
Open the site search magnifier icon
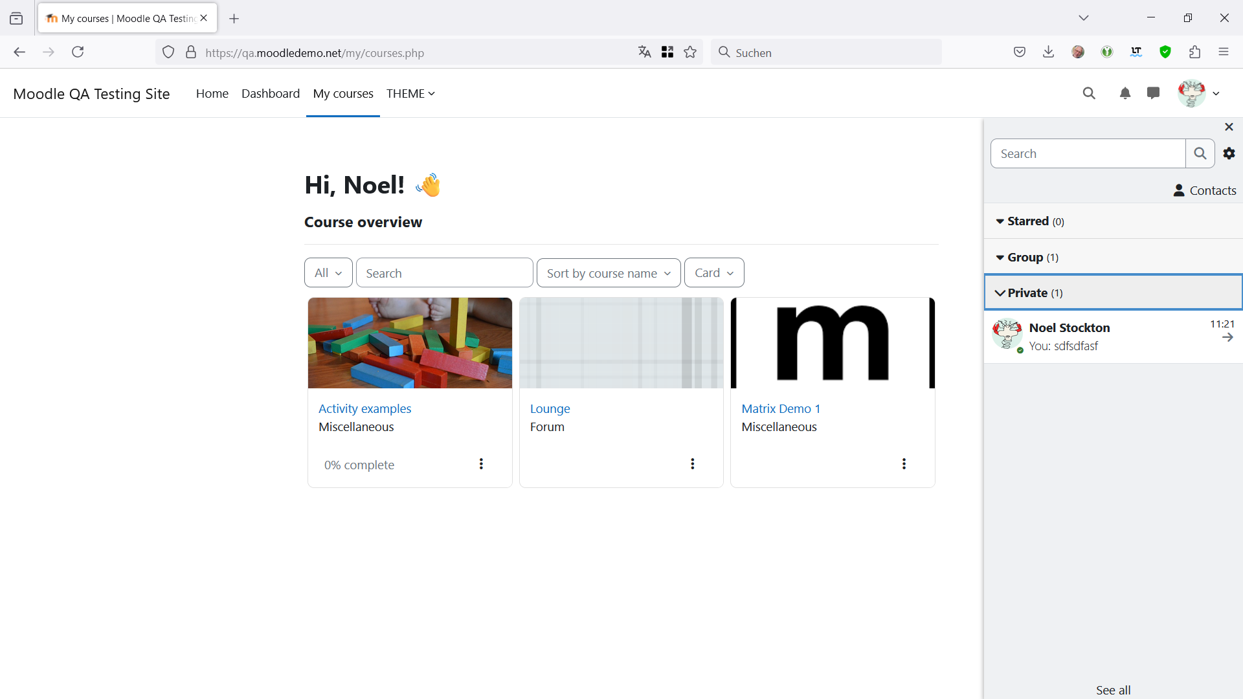(1089, 93)
